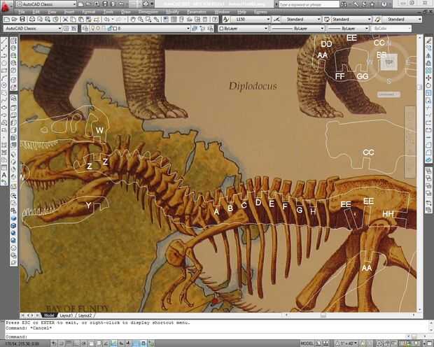Image resolution: width=434 pixels, height=347 pixels.
Task: Open the text style dropdown showing 1130
Action: (251, 20)
